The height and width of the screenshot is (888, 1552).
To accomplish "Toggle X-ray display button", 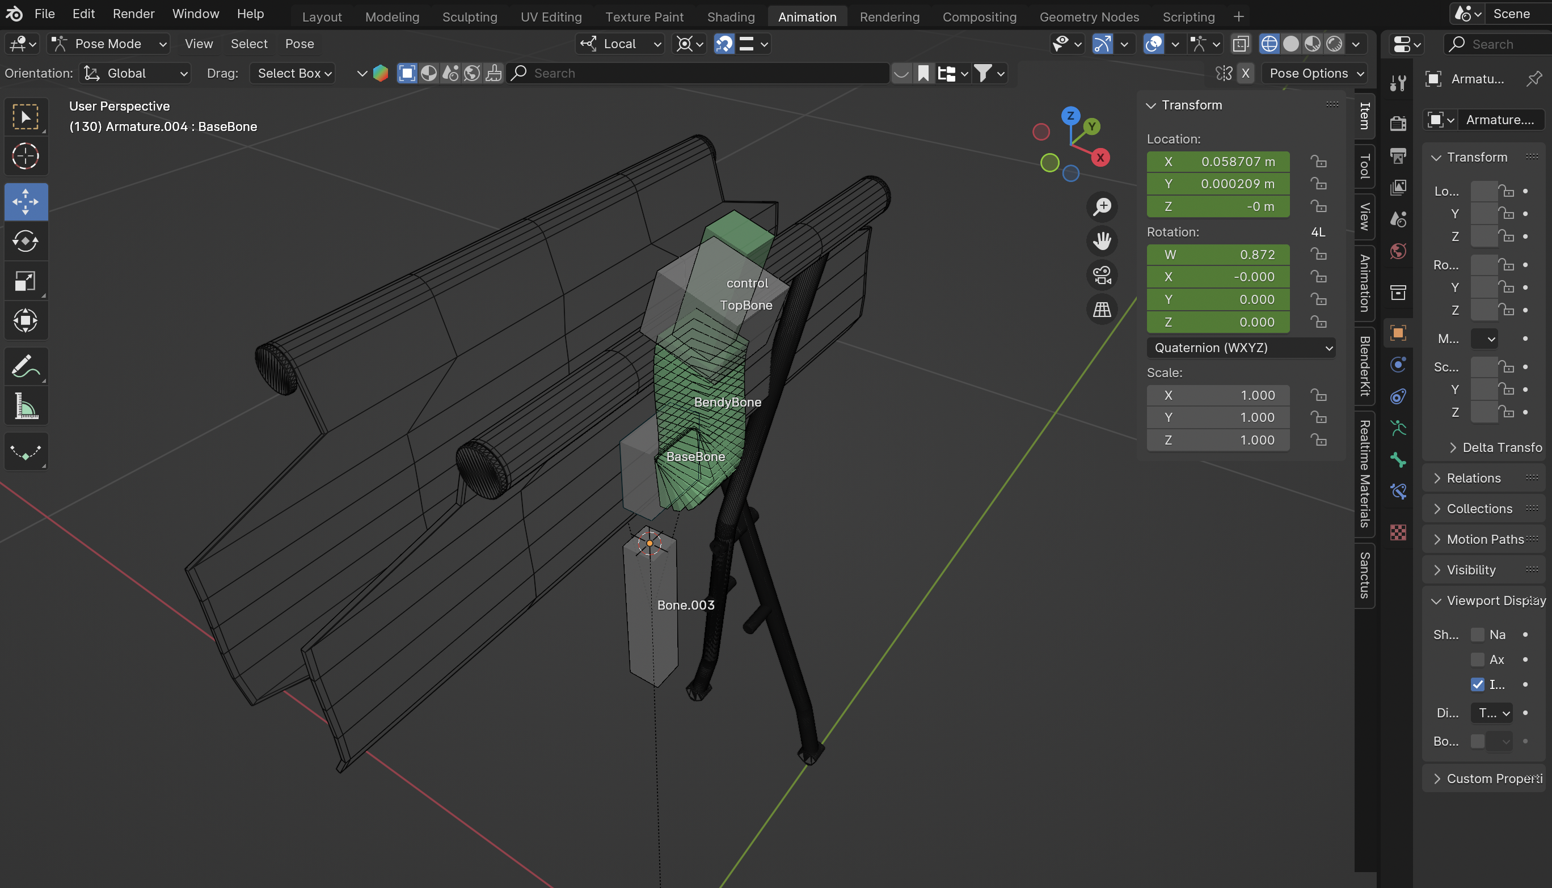I will click(1241, 44).
